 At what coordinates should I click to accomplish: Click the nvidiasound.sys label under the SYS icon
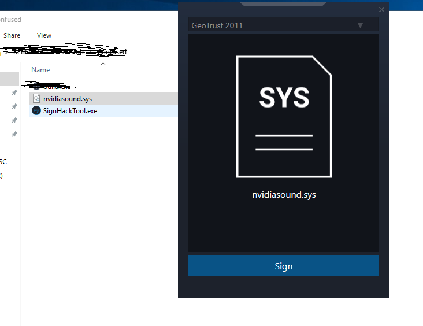click(x=284, y=195)
